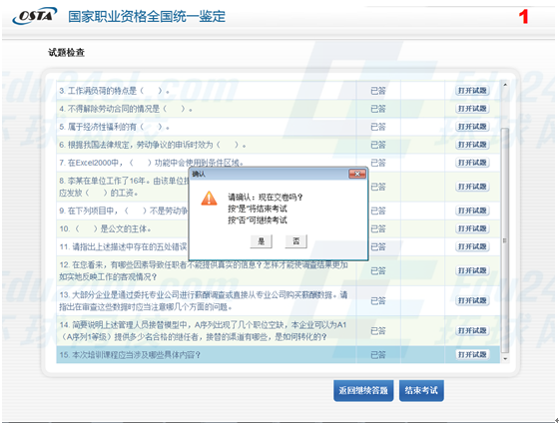This screenshot has height=426, width=559.
Task: Select question 4 row about 劳动合同
Action: point(279,109)
